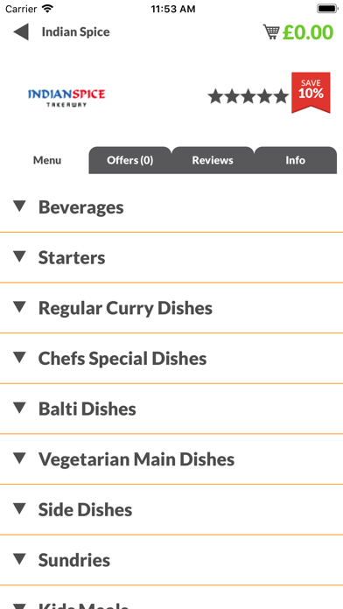This screenshot has width=343, height=609.
Task: Expand the Starters category
Action: tap(171, 257)
